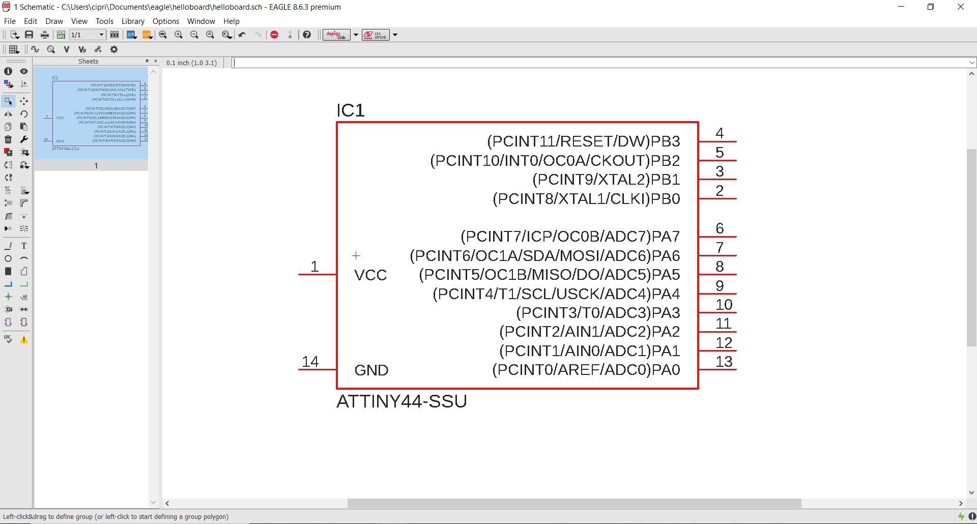The image size is (977, 524).
Task: Select sheet 1 thumbnail in Sheets panel
Action: point(92,119)
